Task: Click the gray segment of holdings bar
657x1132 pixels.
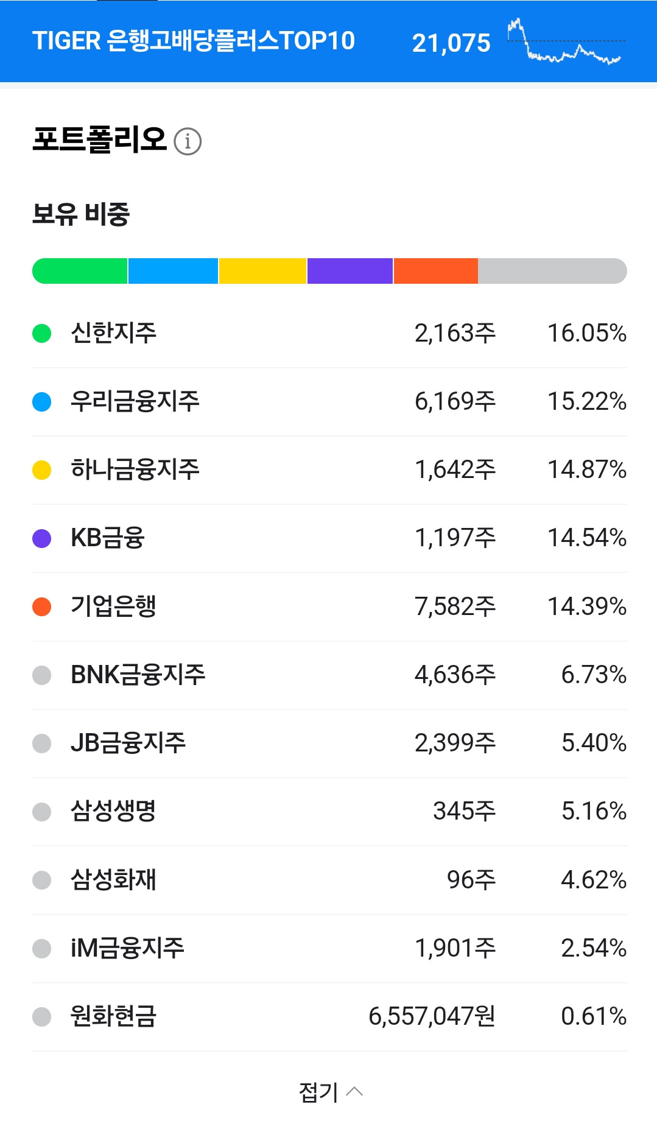Action: (552, 271)
